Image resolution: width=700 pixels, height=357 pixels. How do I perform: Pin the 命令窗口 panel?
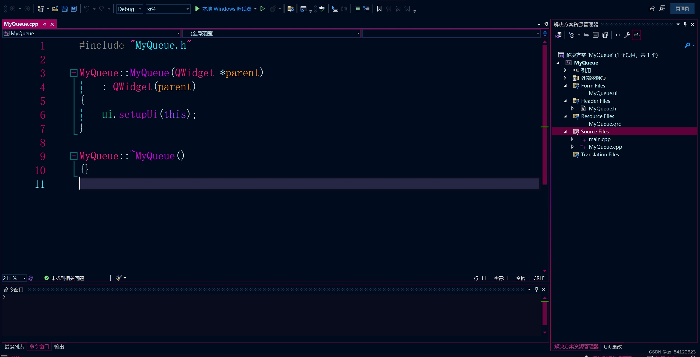click(x=536, y=289)
